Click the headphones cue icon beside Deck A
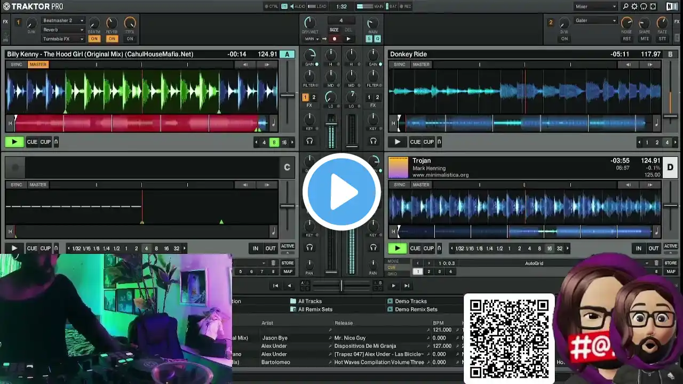683x384 pixels. click(309, 141)
